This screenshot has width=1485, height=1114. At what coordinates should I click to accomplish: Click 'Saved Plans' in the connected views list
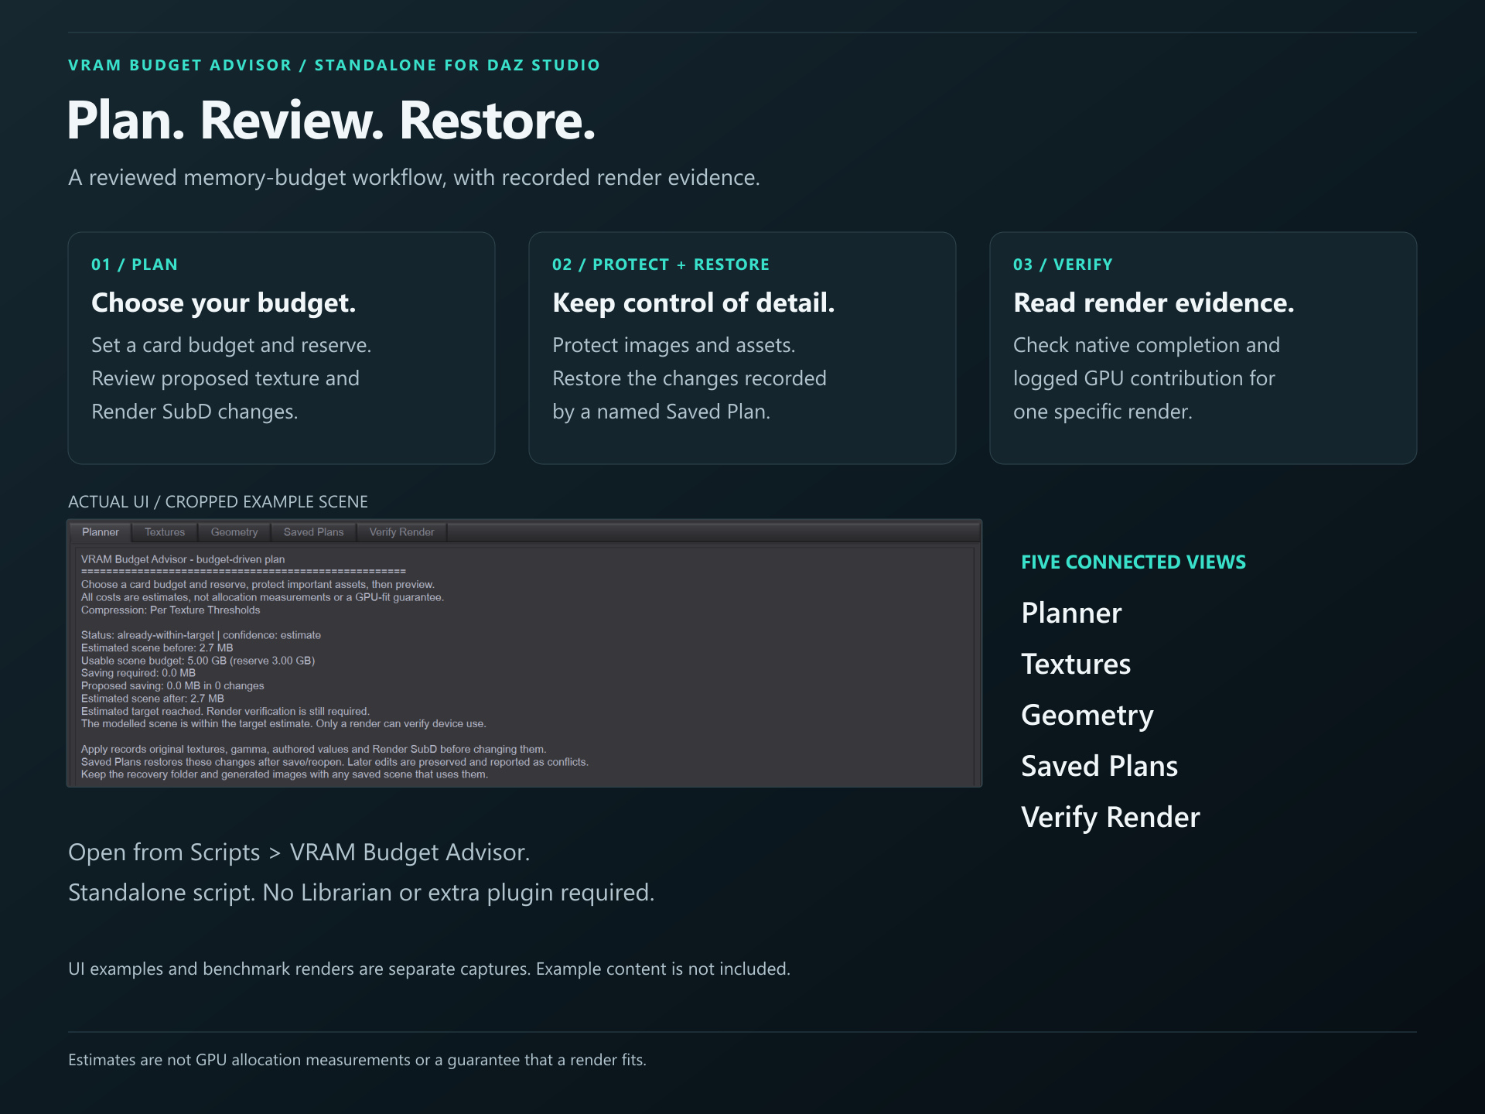[1099, 767]
